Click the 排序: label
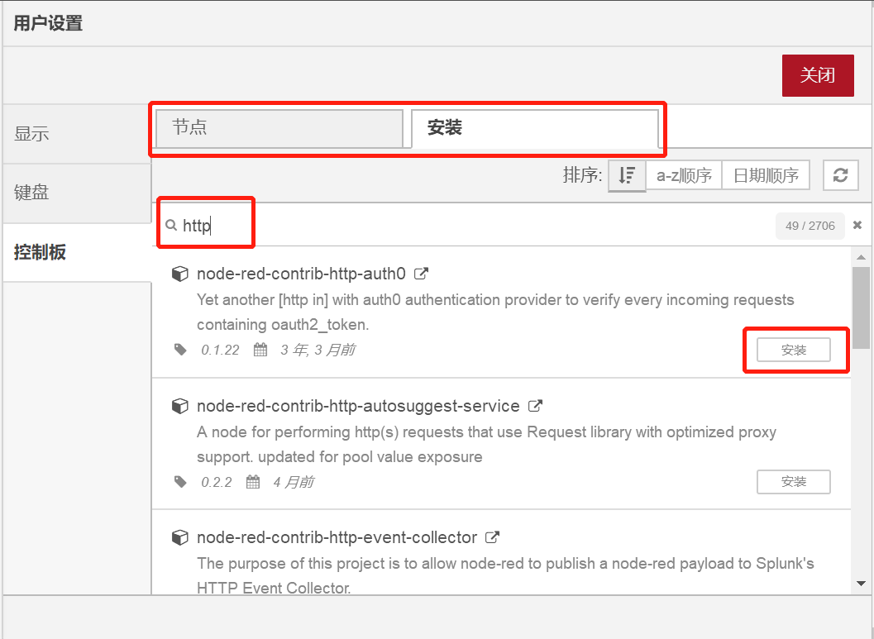Image resolution: width=874 pixels, height=639 pixels. pyautogui.click(x=582, y=175)
